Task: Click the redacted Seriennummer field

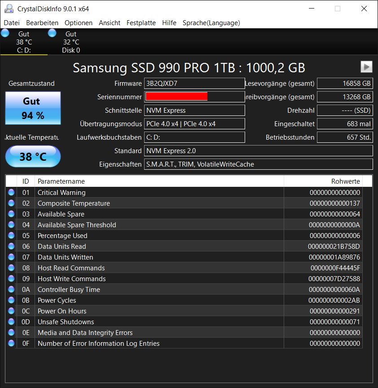Action: pyautogui.click(x=194, y=97)
